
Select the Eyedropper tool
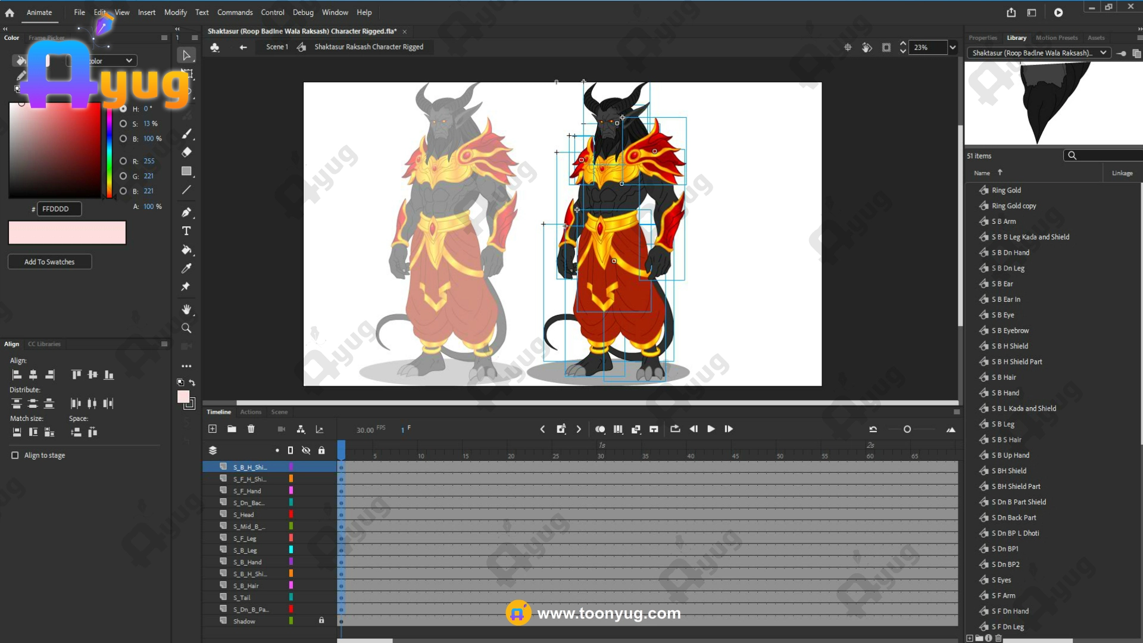tap(186, 269)
